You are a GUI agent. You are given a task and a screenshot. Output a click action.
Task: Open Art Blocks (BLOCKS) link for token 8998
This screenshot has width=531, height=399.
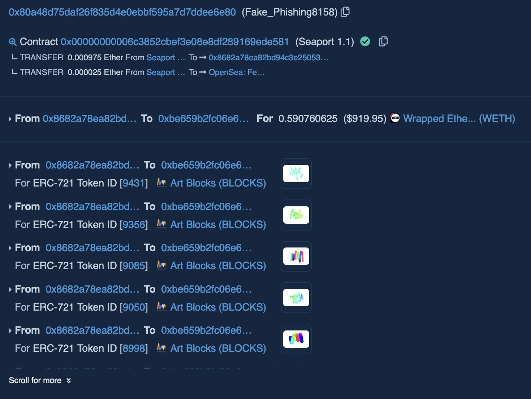point(218,348)
